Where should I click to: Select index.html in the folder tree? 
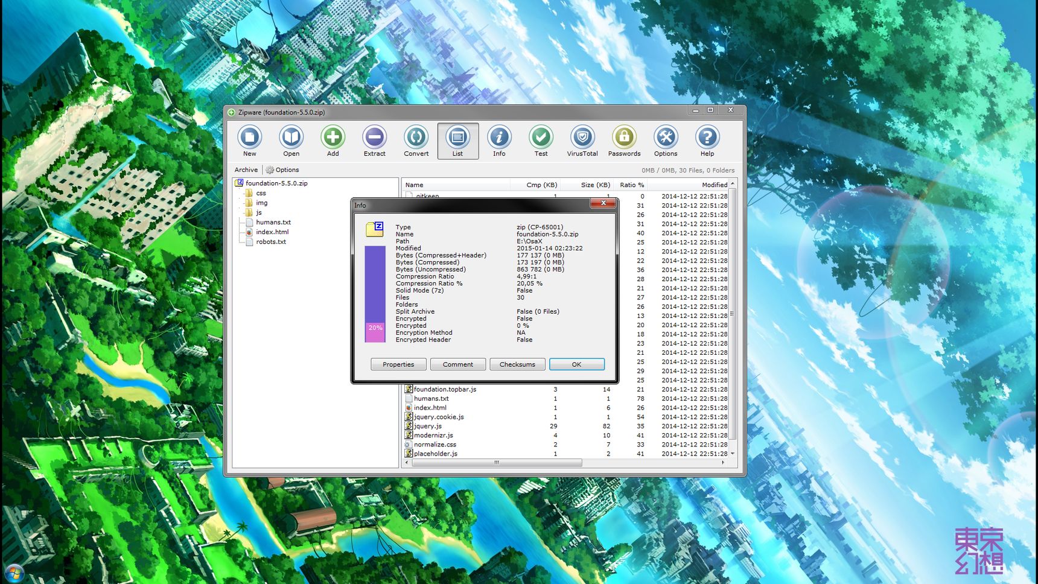[272, 232]
